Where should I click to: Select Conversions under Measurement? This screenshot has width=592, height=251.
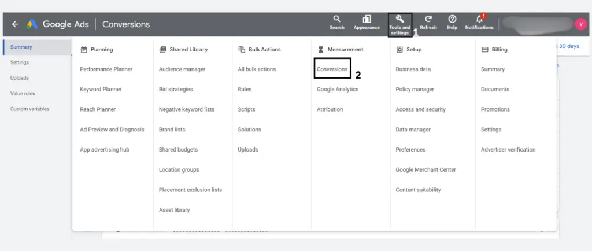[332, 69]
